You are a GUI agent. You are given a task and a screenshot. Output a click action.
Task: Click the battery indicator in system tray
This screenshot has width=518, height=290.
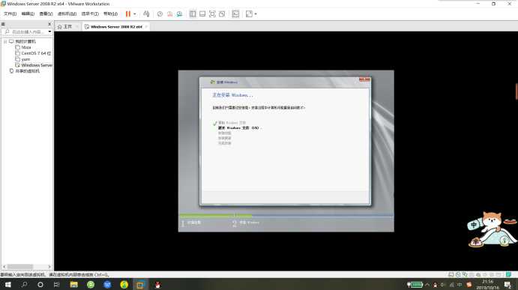(415, 285)
